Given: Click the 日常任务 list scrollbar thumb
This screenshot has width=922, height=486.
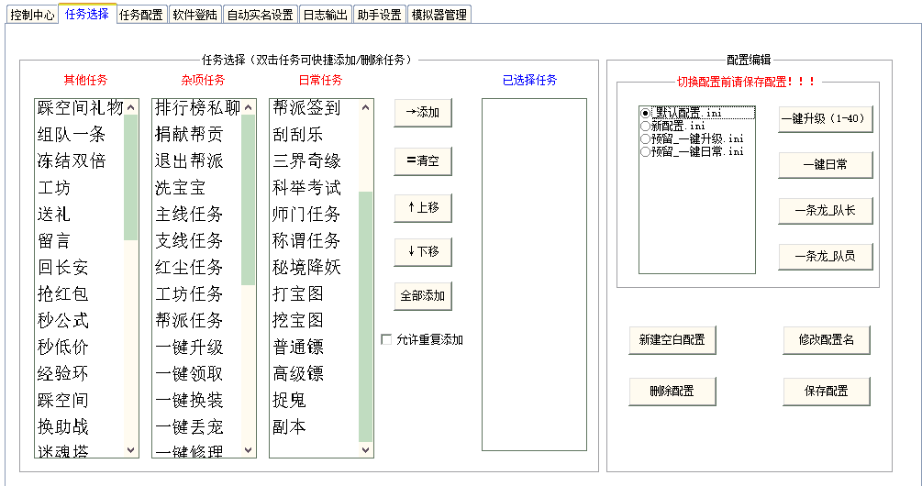Looking at the screenshot, I should [x=366, y=316].
